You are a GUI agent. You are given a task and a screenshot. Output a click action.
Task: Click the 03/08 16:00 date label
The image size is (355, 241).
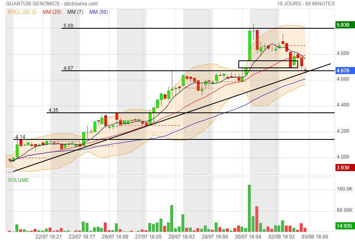pos(315,237)
